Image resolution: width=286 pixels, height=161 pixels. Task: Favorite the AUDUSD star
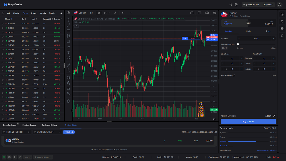tap(3, 23)
